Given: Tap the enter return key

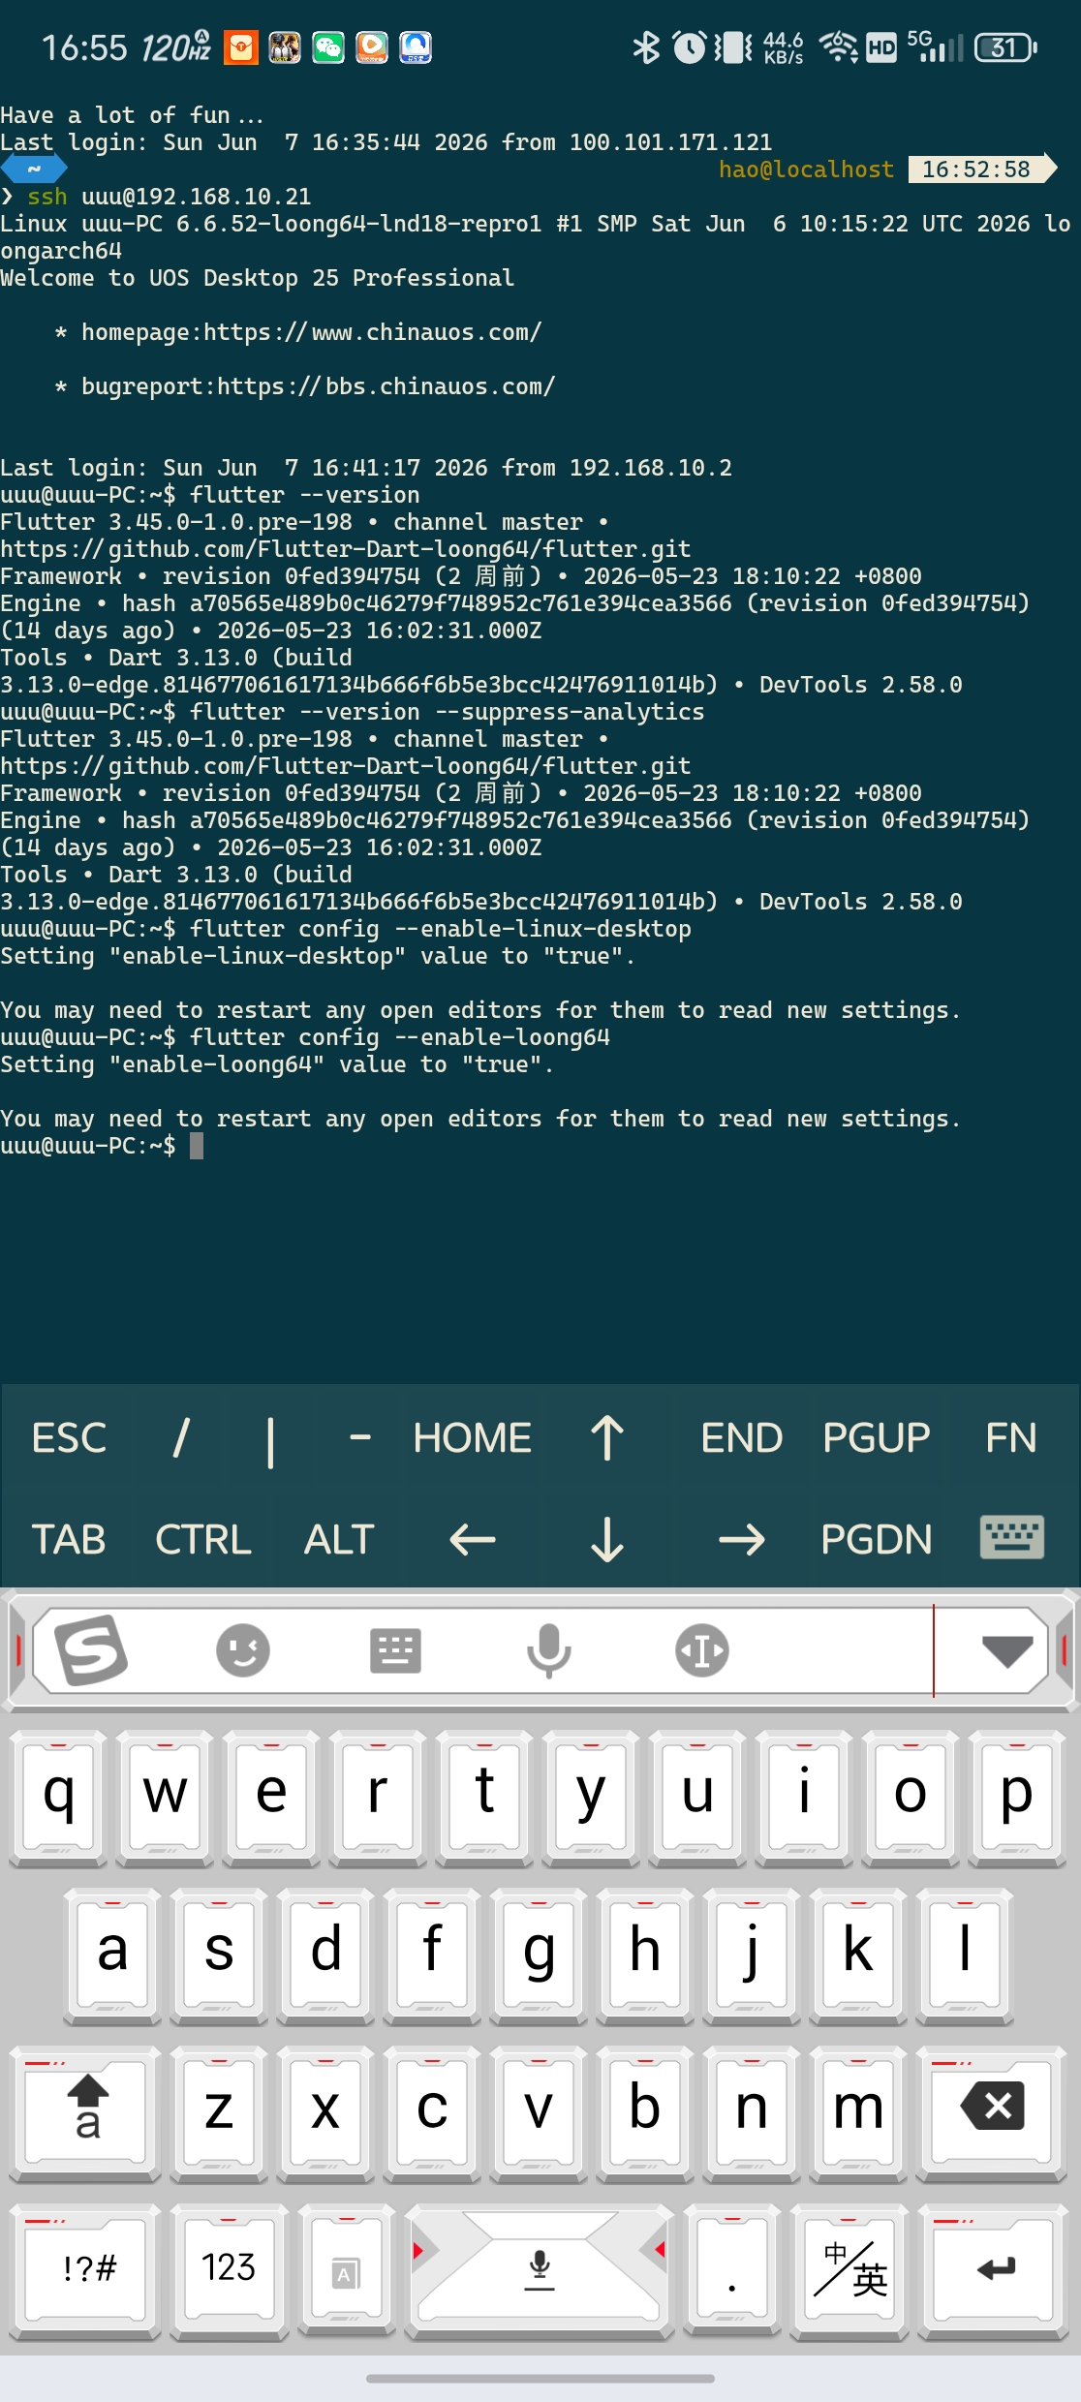Looking at the screenshot, I should coord(993,2272).
